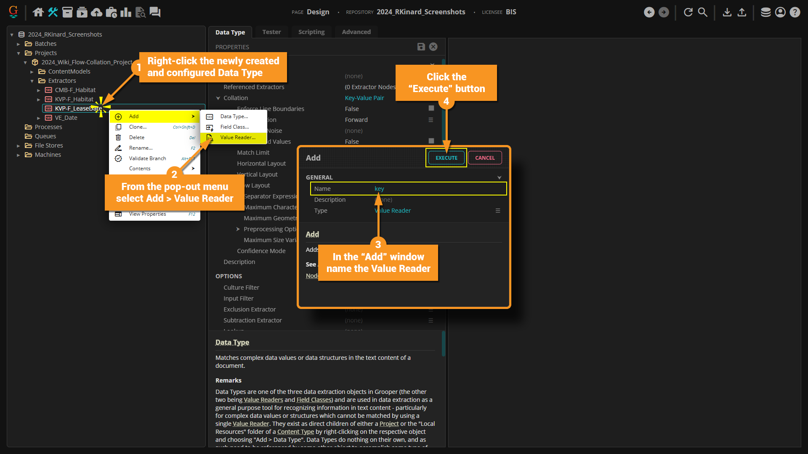Click the chat bubbles icon
The width and height of the screenshot is (808, 454).
(155, 12)
